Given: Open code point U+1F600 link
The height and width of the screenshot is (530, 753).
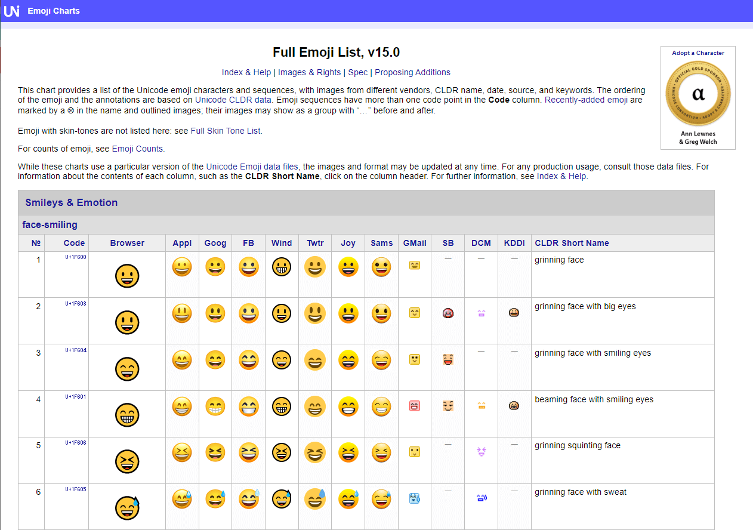Looking at the screenshot, I should (x=76, y=257).
